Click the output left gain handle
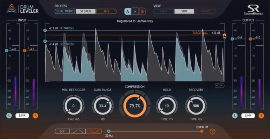 coord(232,39)
